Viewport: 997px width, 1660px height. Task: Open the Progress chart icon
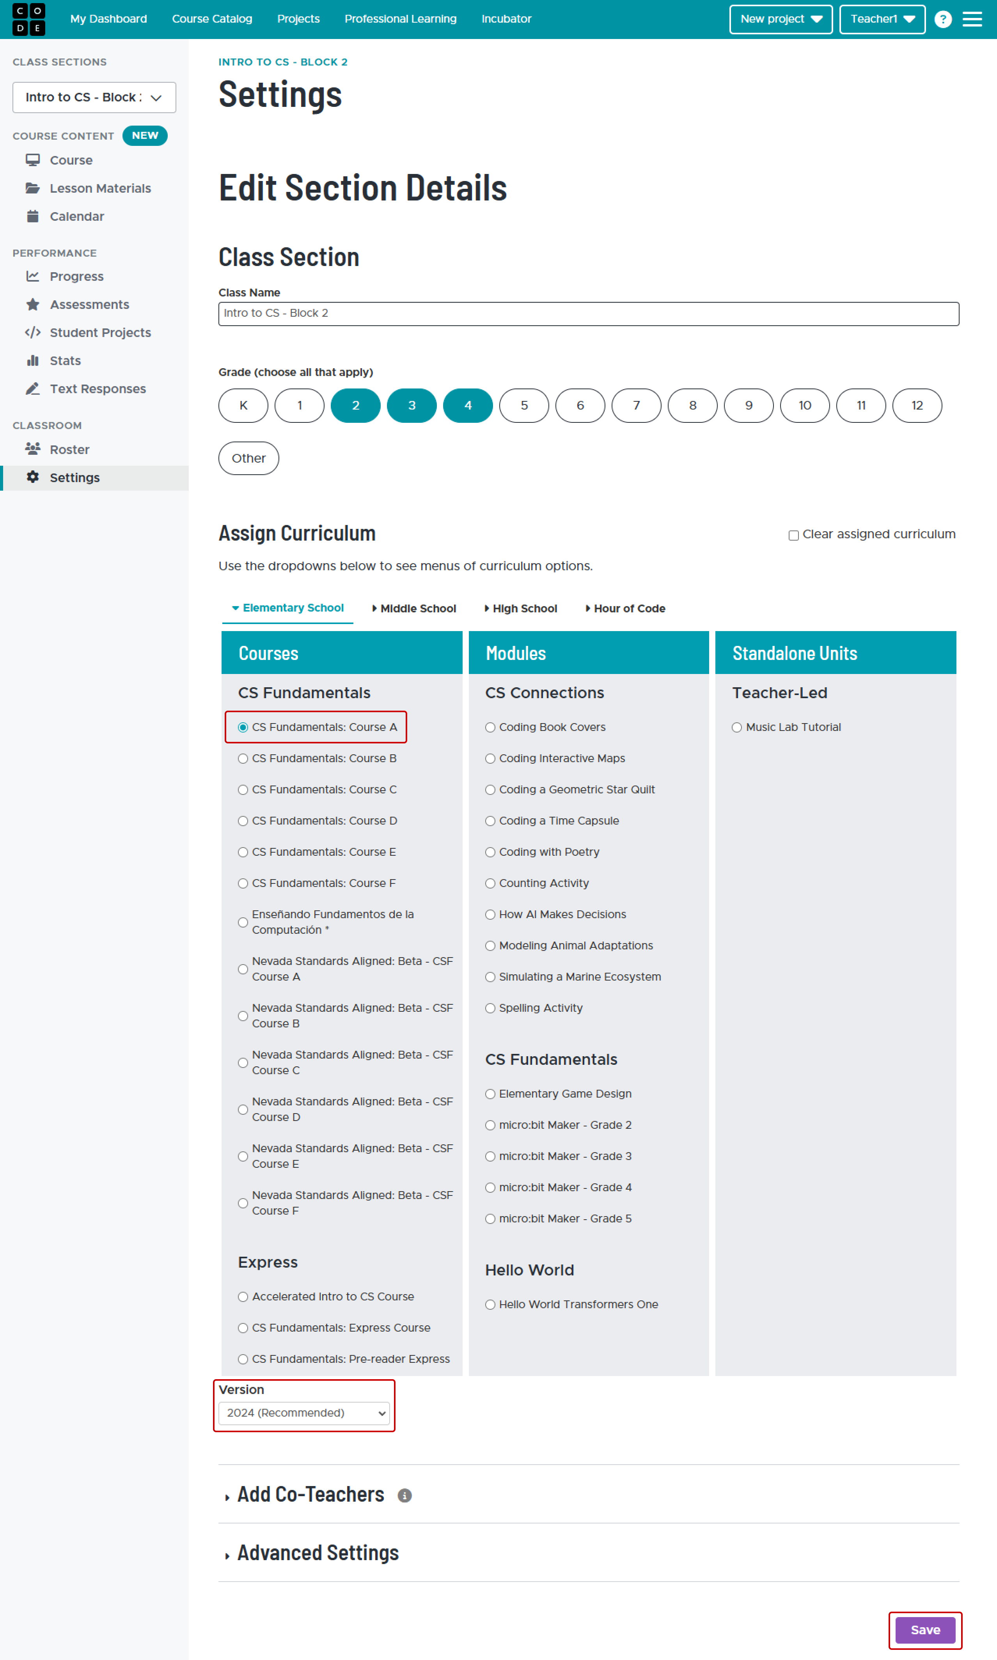32,276
